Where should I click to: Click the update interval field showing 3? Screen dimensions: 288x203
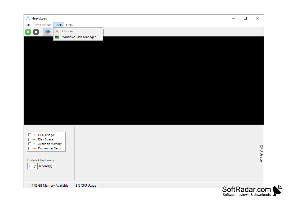pyautogui.click(x=30, y=166)
